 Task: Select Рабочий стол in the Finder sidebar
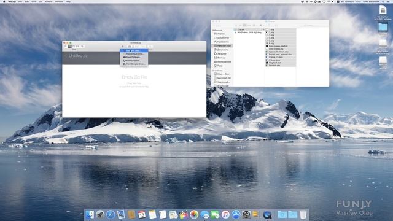(x=223, y=46)
